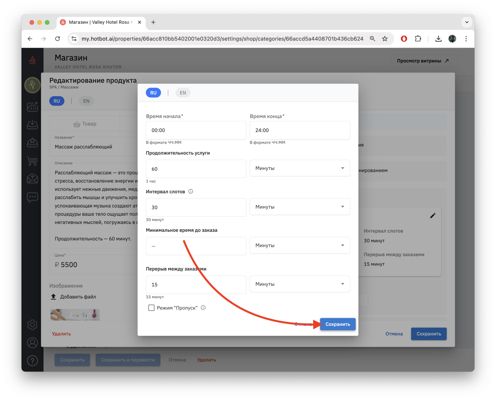Screen dimensions: 496x400
Task: Click the red Удалить link at the page bottom
Action: pos(207,360)
